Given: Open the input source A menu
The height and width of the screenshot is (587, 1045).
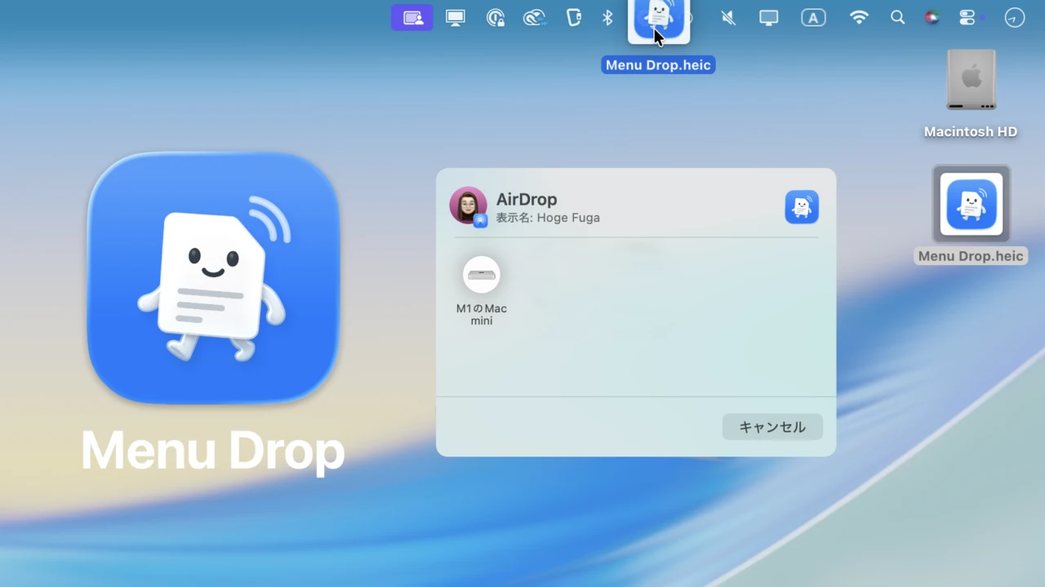Looking at the screenshot, I should tap(813, 18).
